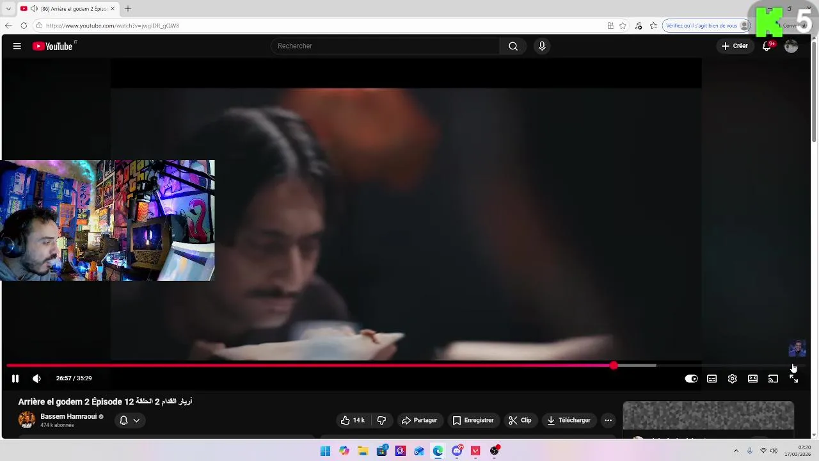Open more actions three-dot menu
819x461 pixels.
pos(608,420)
